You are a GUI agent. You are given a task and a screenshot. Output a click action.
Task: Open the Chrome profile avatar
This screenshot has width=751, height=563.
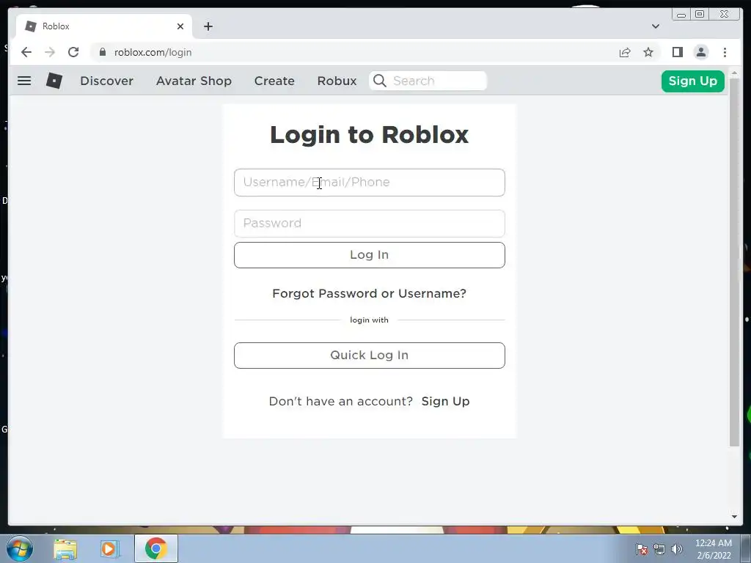[700, 52]
